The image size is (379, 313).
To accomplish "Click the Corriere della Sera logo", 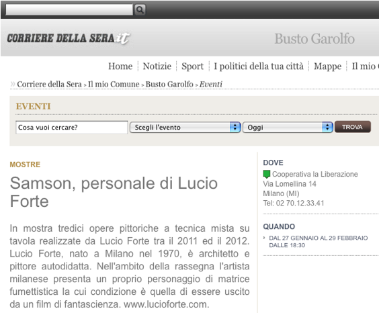I will pyautogui.click(x=69, y=38).
